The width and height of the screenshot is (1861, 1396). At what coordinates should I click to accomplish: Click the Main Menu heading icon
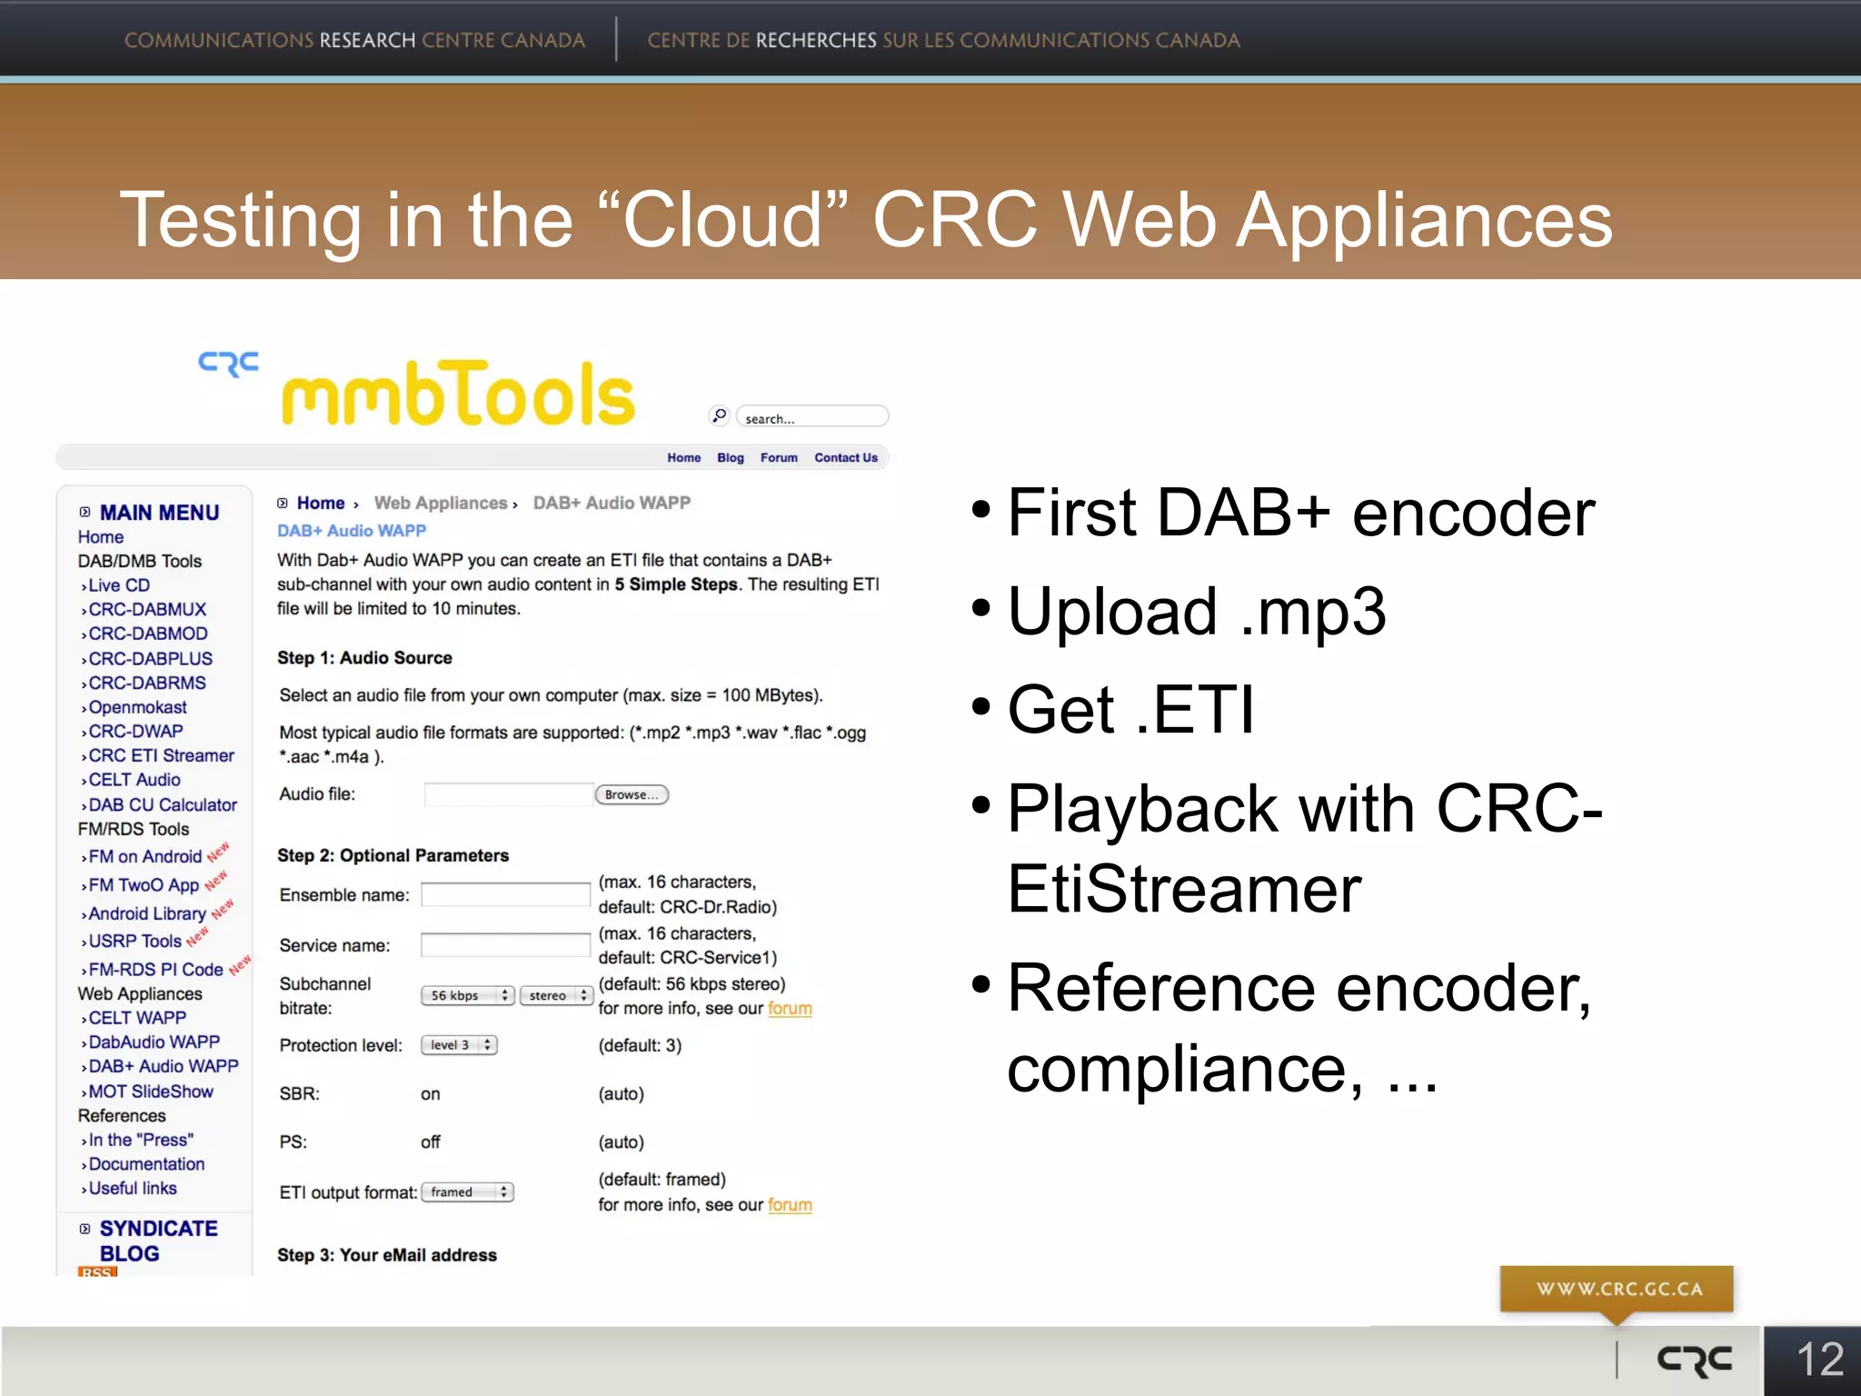point(85,512)
